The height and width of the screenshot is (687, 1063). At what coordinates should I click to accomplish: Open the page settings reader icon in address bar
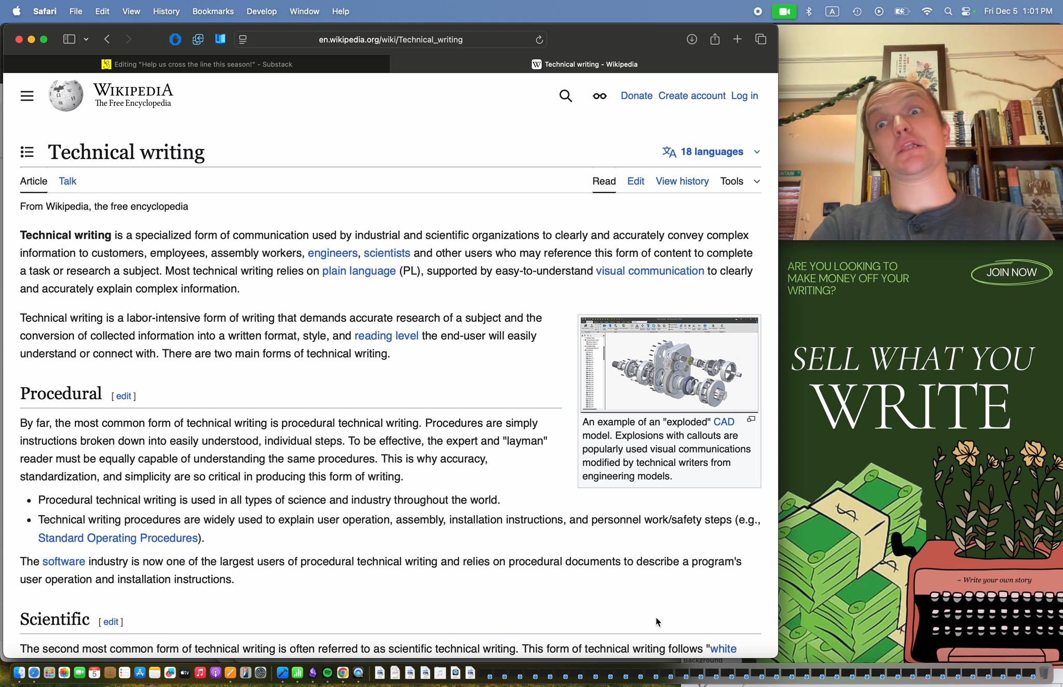click(x=243, y=39)
